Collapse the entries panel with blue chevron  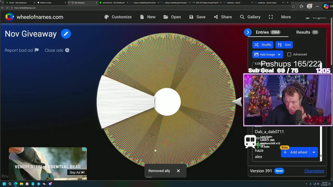(x=248, y=32)
